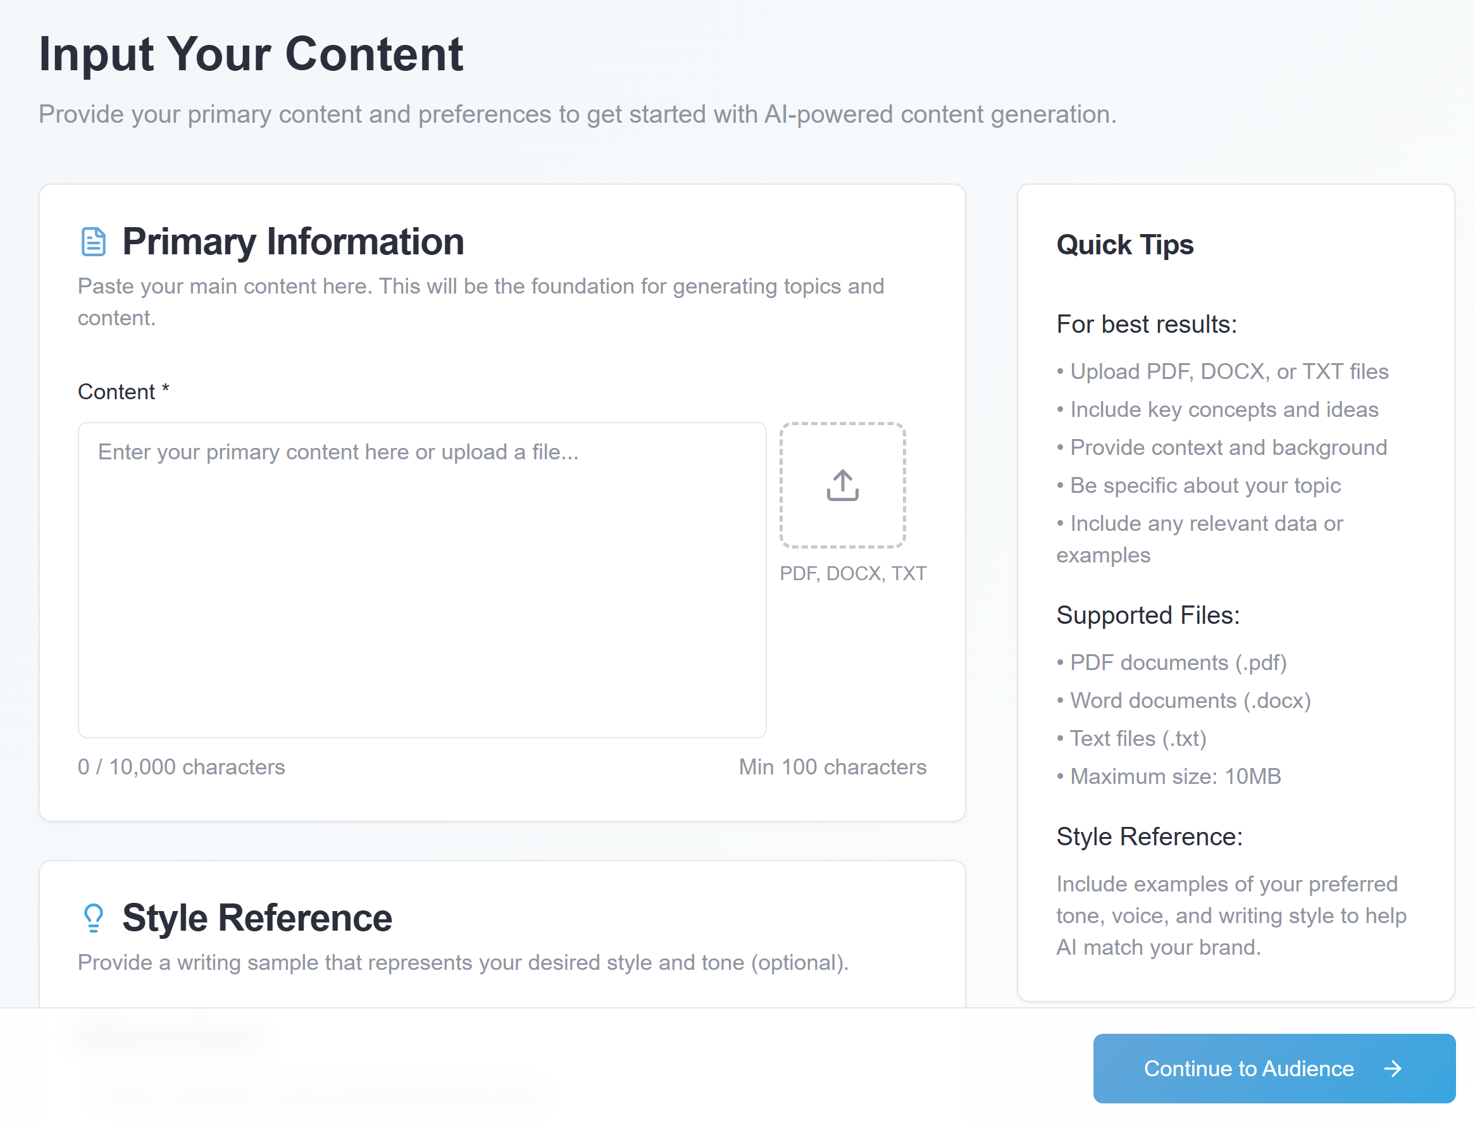Click the Primary Information heading
Image resolution: width=1475 pixels, height=1123 pixels.
click(293, 242)
